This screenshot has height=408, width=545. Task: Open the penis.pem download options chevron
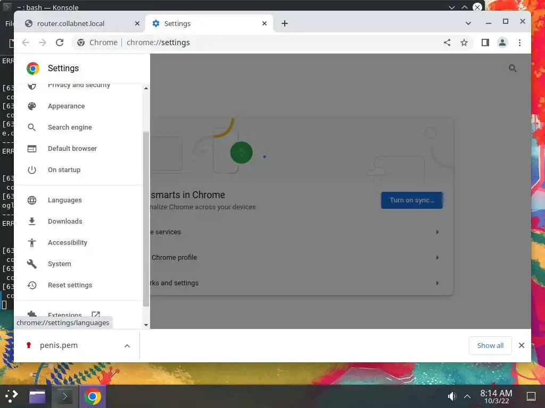(127, 345)
